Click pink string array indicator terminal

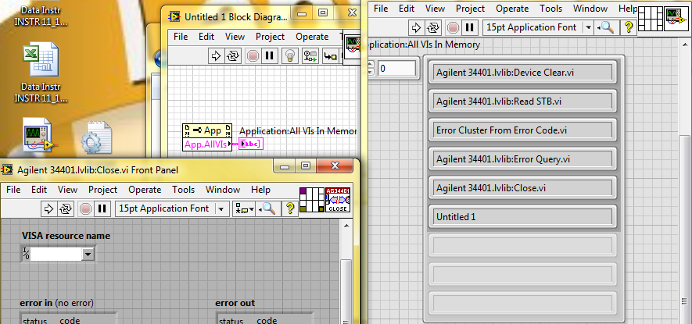point(251,144)
